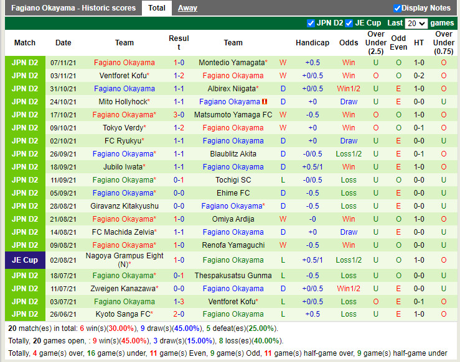Viewport: 460px width, 362px height.
Task: Open the 1-3 match result
Action: 179,301
